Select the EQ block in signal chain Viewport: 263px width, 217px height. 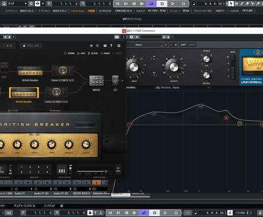pyautogui.click(x=115, y=81)
